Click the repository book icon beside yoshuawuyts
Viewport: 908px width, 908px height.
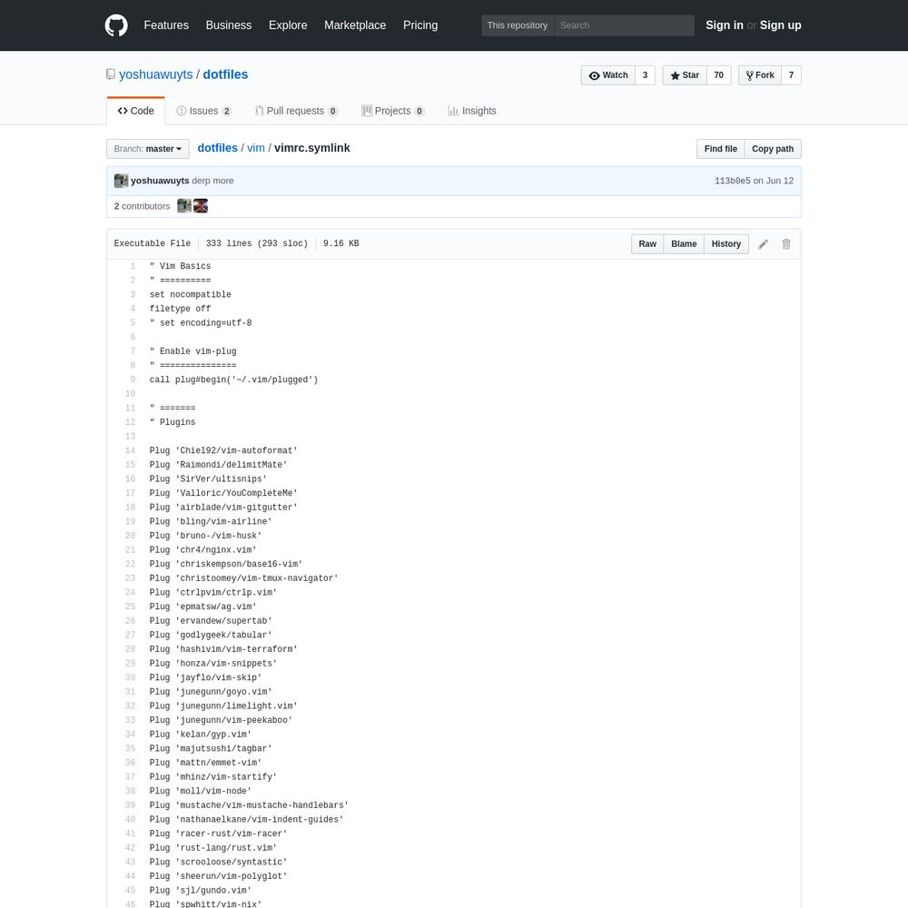(111, 74)
